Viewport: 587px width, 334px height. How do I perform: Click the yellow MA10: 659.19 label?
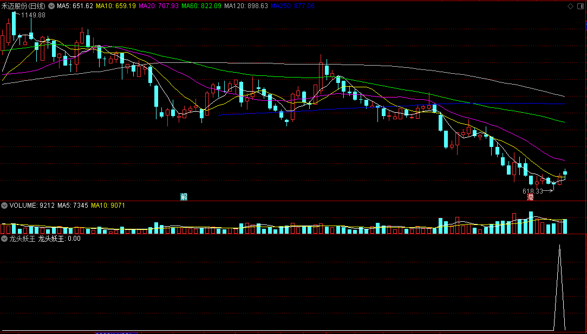pyautogui.click(x=116, y=6)
